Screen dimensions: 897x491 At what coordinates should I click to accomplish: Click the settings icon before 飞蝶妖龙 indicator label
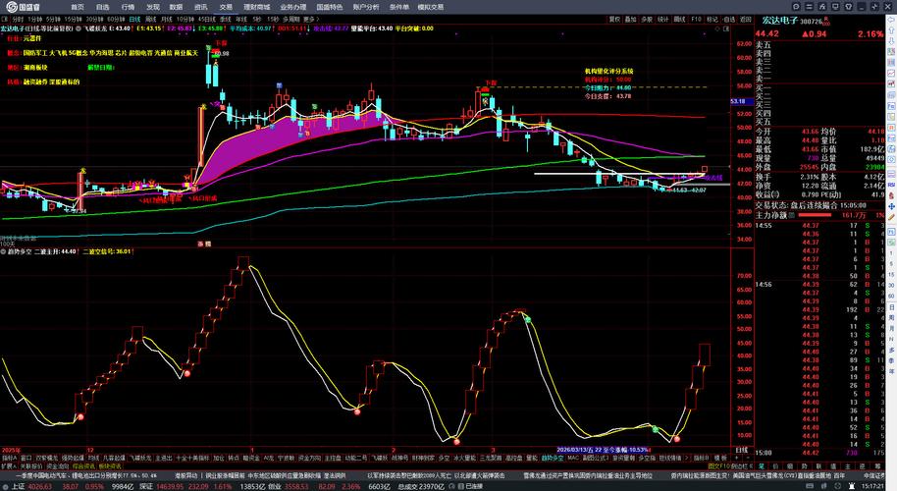(x=79, y=28)
